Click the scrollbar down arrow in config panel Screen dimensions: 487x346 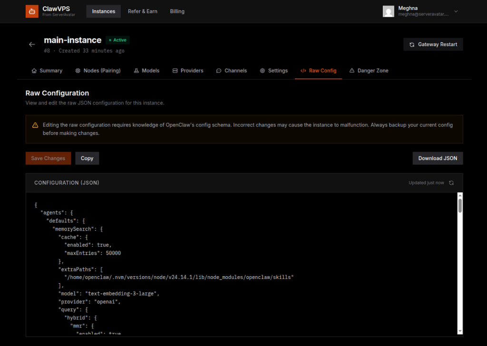(459, 330)
